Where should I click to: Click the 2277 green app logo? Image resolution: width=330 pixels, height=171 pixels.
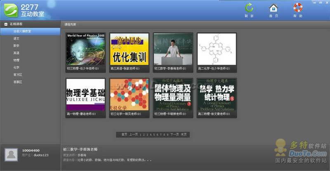(x=10, y=9)
